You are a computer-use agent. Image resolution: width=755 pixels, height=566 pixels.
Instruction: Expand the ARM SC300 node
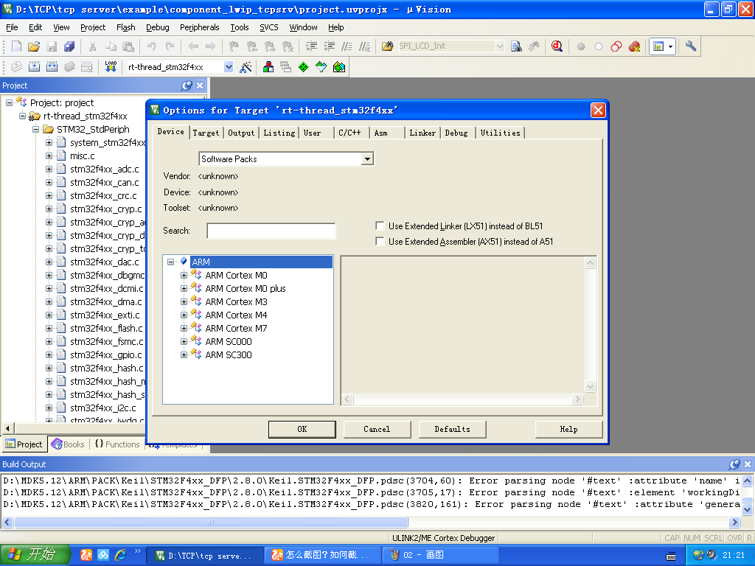(184, 354)
